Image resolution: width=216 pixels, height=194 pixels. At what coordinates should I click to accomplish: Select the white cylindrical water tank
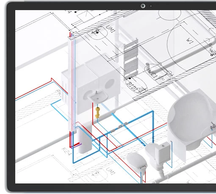pyautogui.click(x=84, y=140)
